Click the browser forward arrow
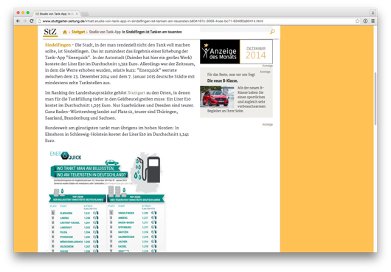This screenshot has height=272, width=391. 24,21
